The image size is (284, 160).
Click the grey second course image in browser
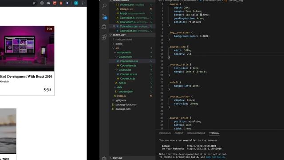8,131
